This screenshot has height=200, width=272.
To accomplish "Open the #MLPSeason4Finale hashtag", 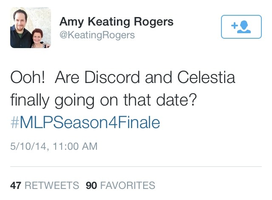I will 85,123.
